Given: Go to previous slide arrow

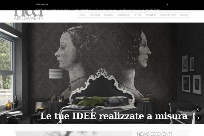Looking at the screenshot, I should (x=198, y=109).
